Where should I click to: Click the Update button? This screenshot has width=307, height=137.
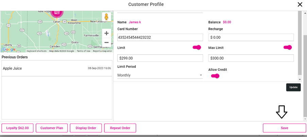[x=293, y=87]
